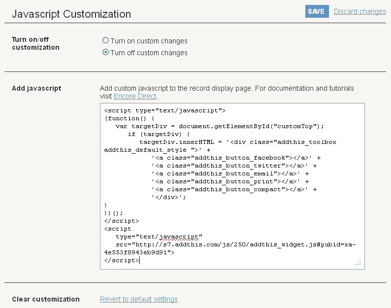The height and width of the screenshot is (308, 391).
Task: Click the addthis_button_email code line
Action: (230, 174)
